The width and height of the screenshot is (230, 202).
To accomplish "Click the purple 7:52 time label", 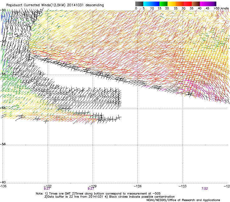I will [205, 189].
